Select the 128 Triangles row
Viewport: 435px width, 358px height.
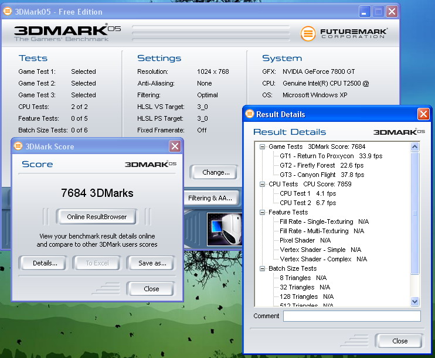click(x=307, y=296)
